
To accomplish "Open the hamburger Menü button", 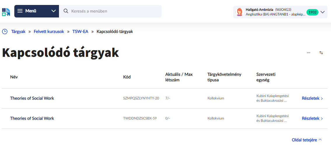I will click(x=27, y=11).
